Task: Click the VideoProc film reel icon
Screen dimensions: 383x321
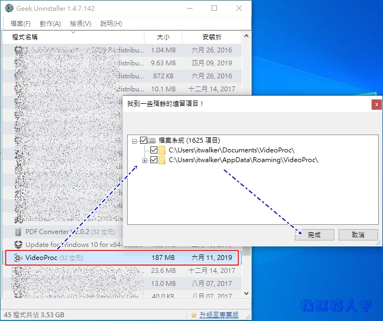Action: tap(18, 258)
